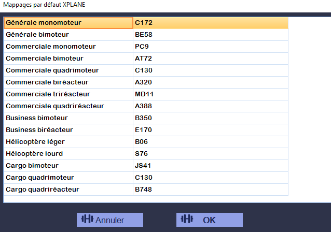Edit the A388 mapping cell
Screen dimensions: 331x232
coord(211,106)
